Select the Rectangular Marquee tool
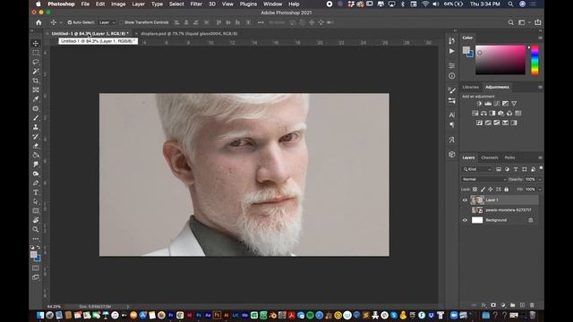Viewport: 573px width, 322px height. click(36, 53)
